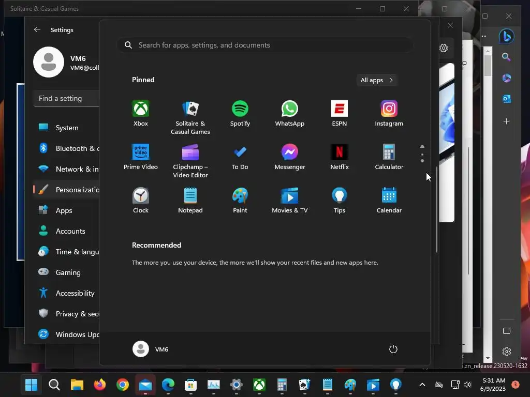Open Outlook icon in Edge sidebar
The width and height of the screenshot is (530, 397).
coord(506,99)
